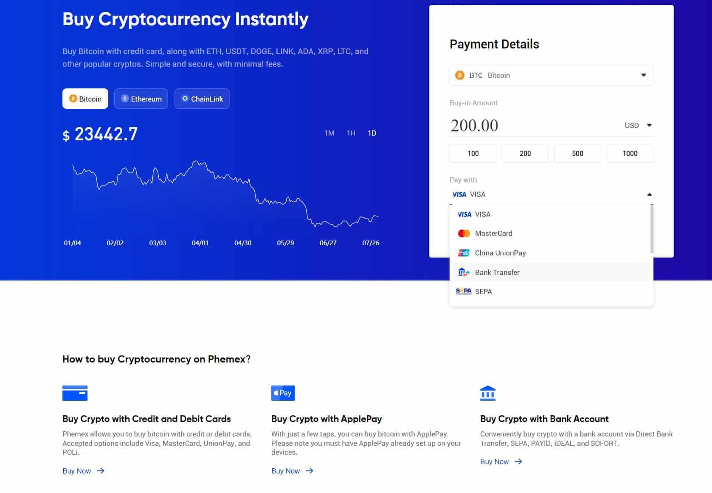712x493 pixels.
Task: Switch to the Ethereum tab
Action: (x=141, y=99)
